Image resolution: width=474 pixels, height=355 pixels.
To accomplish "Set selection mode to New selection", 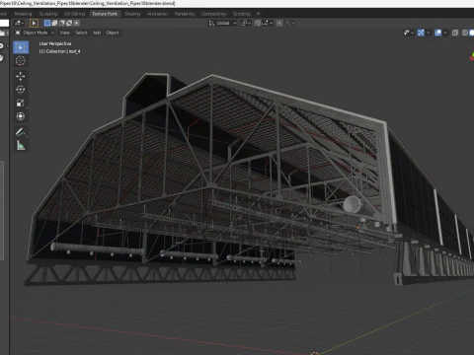I will tap(47, 23).
